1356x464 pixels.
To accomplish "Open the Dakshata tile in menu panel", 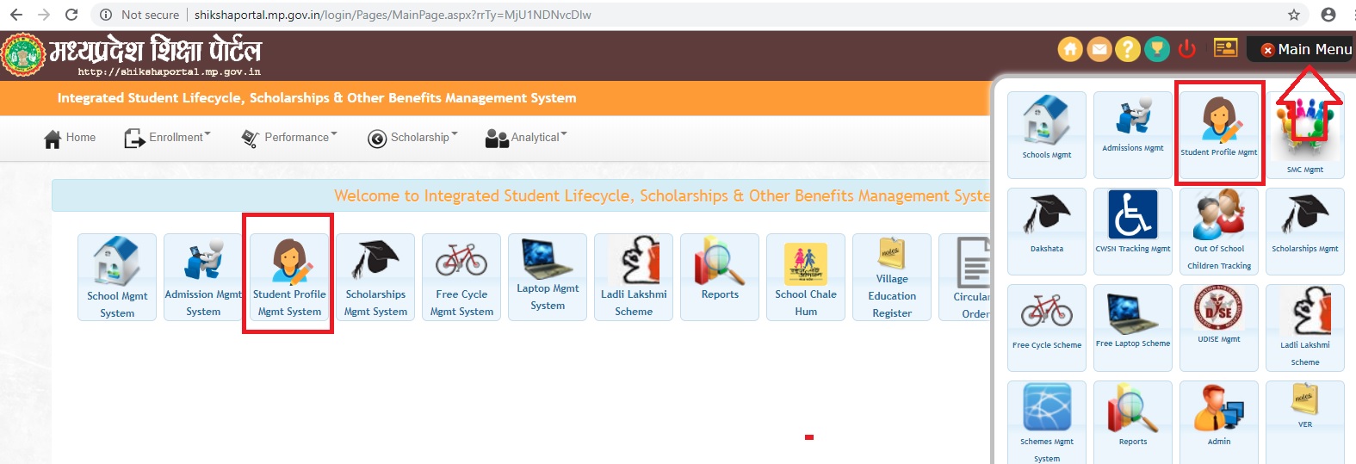I will click(1047, 229).
